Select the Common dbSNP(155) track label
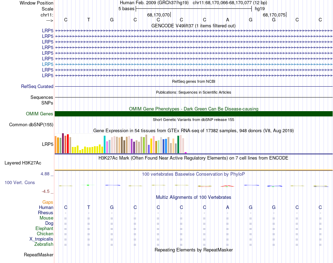This screenshot has width=333, height=263. pyautogui.click(x=31, y=125)
